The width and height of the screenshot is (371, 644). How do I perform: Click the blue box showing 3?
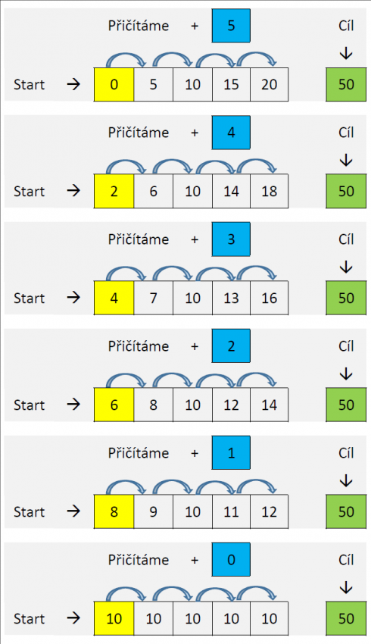(x=231, y=239)
